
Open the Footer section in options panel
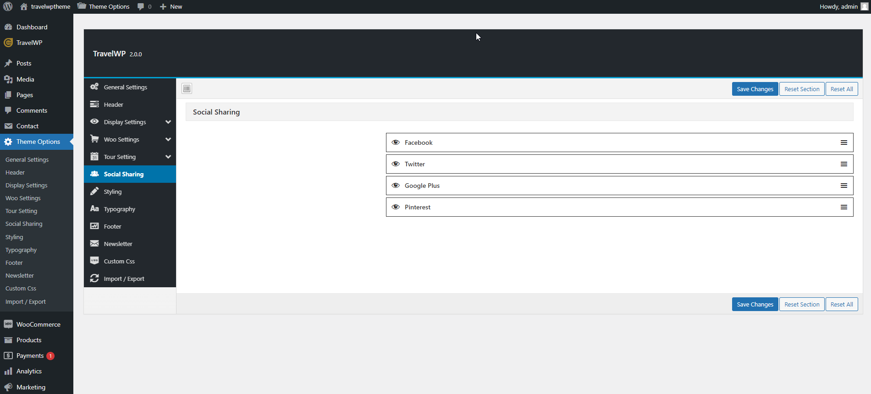[130, 226]
